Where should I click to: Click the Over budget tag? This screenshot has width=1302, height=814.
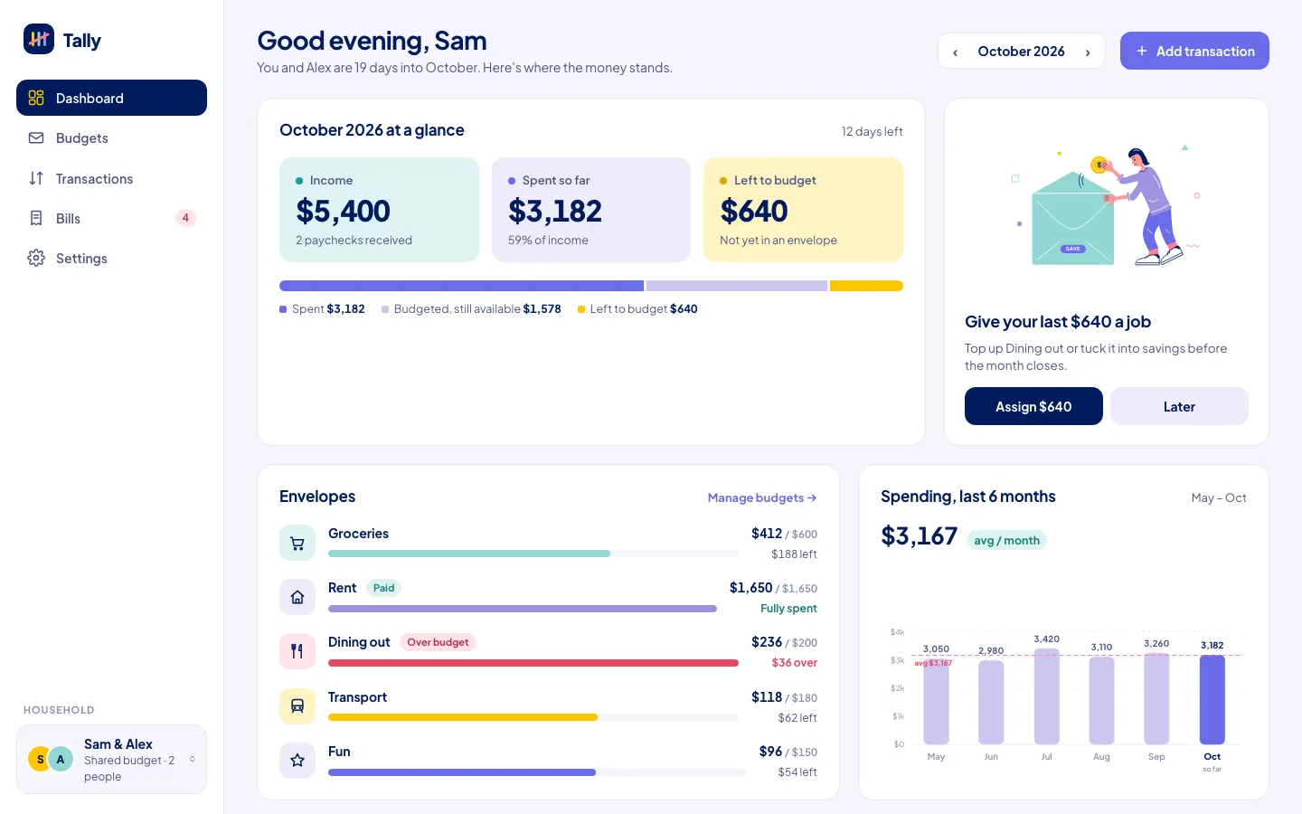click(x=438, y=642)
